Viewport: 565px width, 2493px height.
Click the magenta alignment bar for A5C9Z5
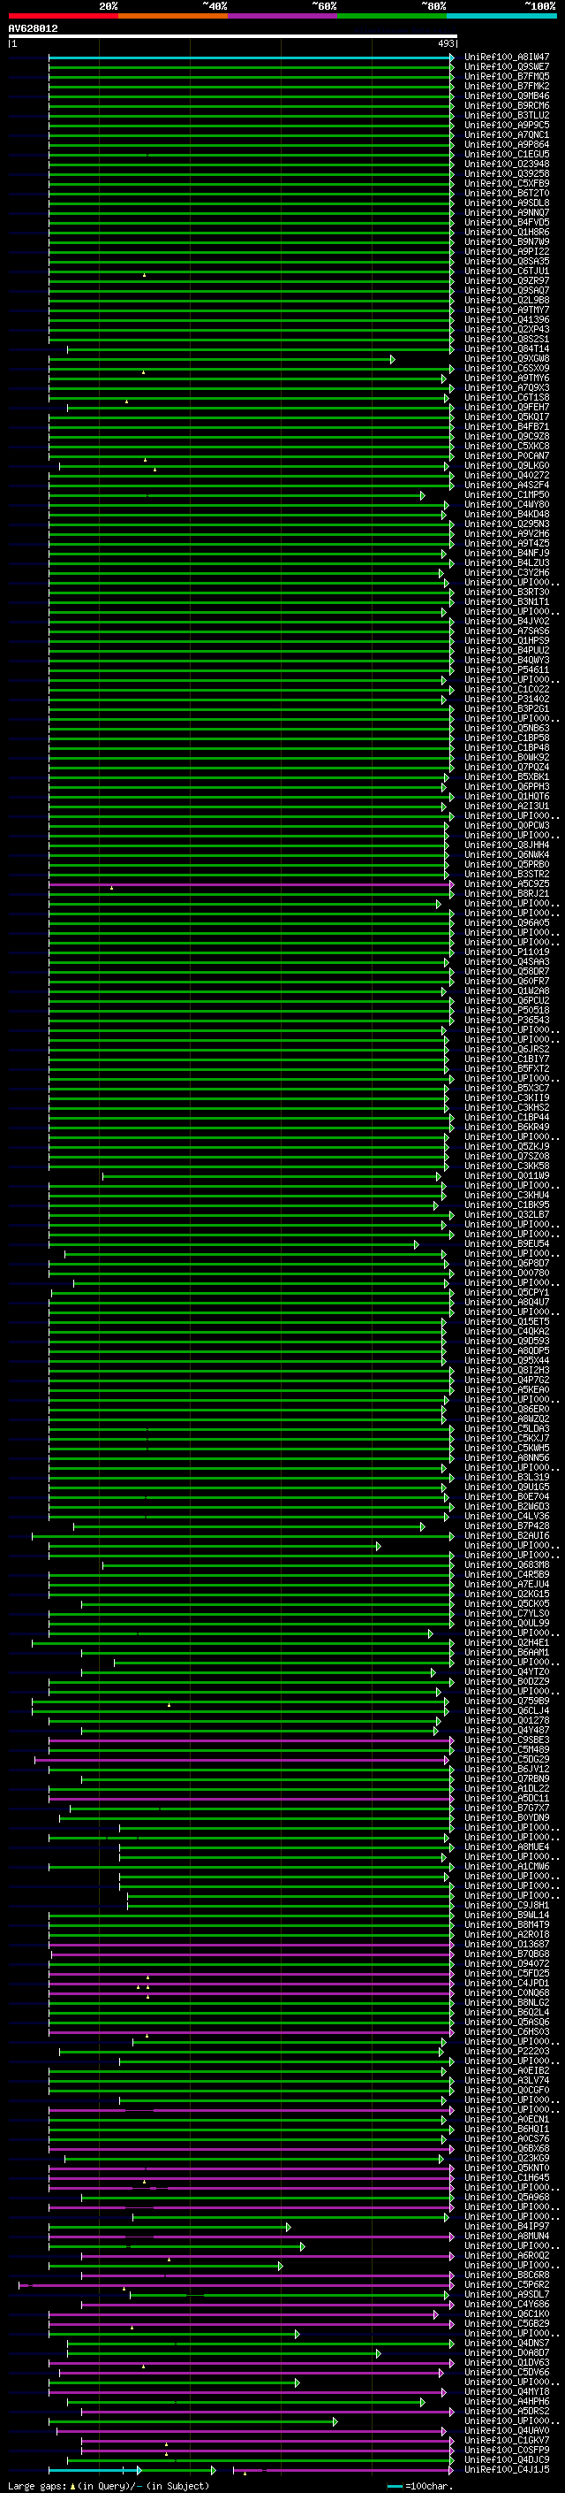tap(251, 883)
